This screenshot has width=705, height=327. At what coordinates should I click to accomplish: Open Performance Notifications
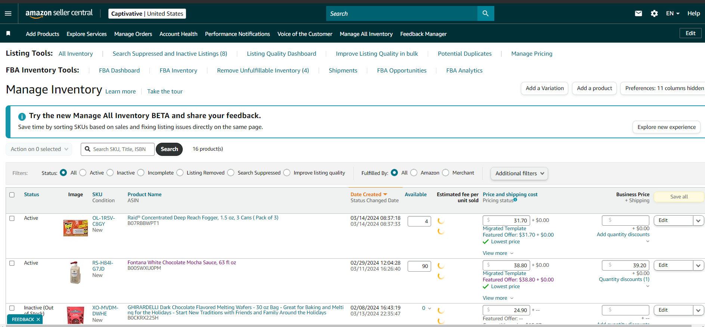click(238, 34)
